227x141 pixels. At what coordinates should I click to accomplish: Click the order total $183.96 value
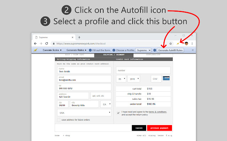(151, 104)
